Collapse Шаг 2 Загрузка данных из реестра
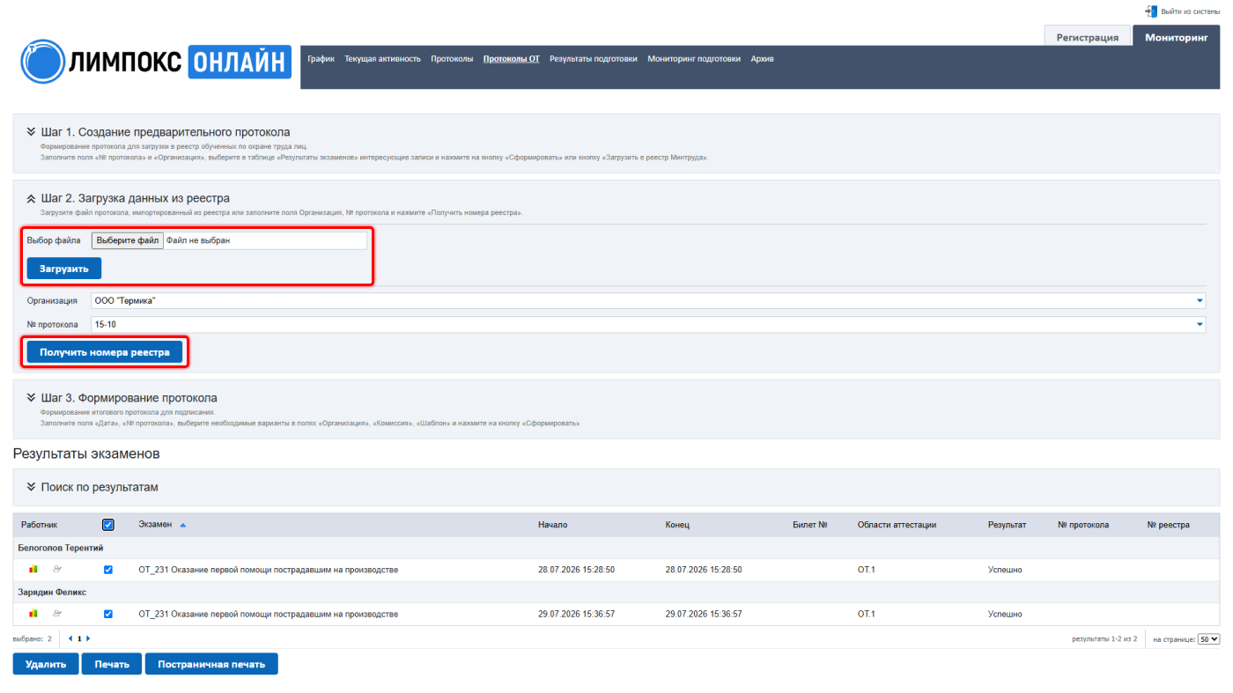Image resolution: width=1233 pixels, height=693 pixels. [31, 199]
